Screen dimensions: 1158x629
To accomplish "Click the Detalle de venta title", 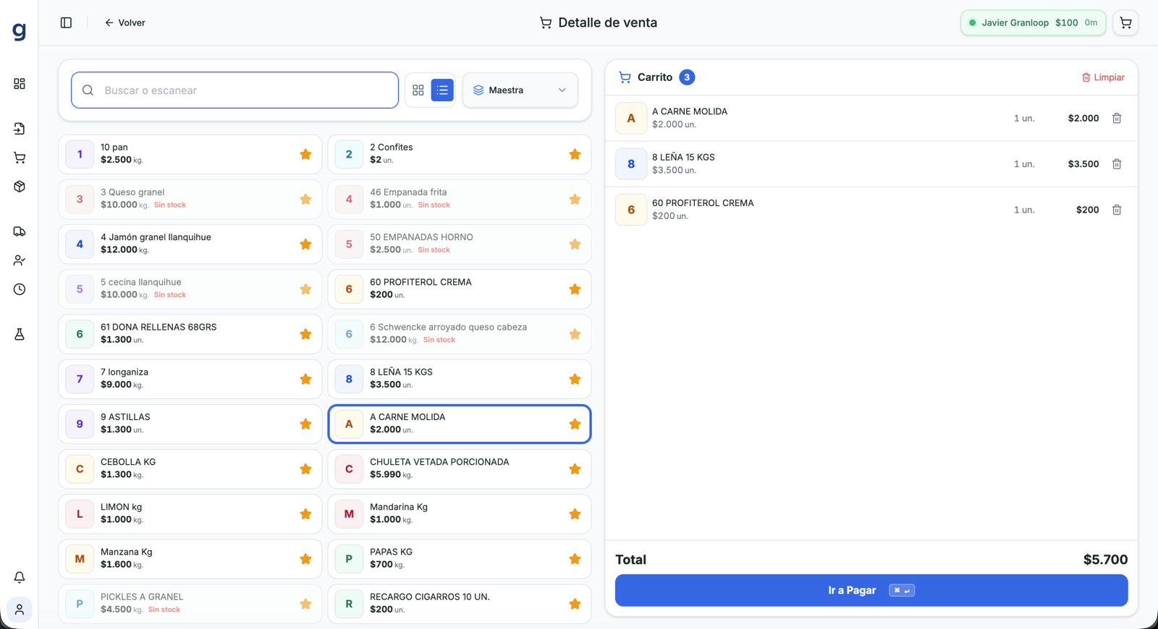I will (x=608, y=22).
